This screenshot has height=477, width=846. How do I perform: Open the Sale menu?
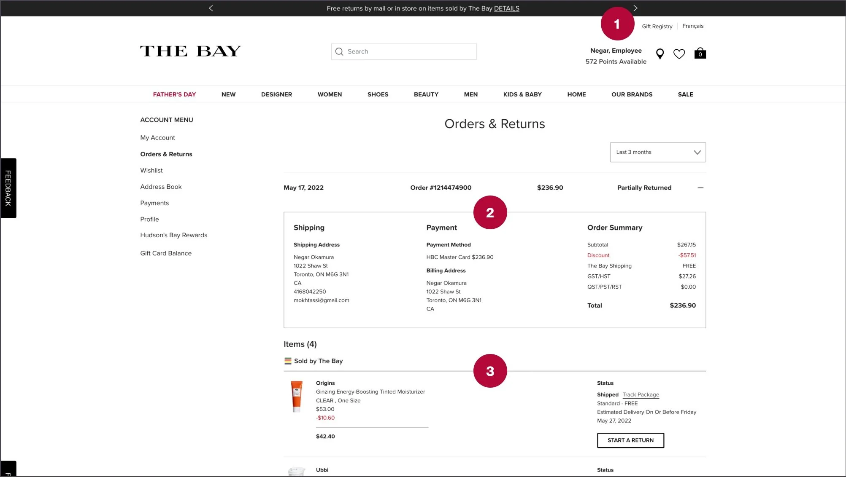[685, 94]
